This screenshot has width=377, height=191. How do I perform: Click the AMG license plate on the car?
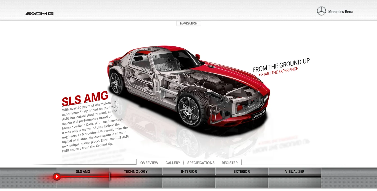point(259,114)
